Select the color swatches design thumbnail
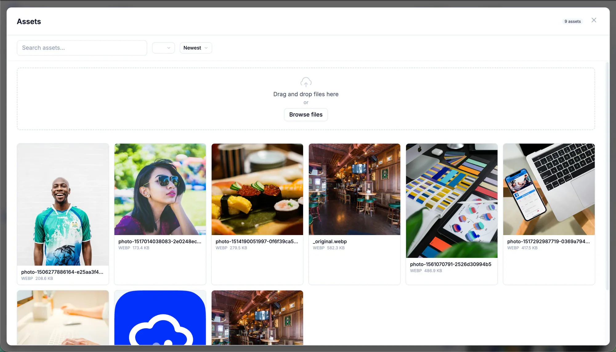This screenshot has width=616, height=352. [x=452, y=201]
